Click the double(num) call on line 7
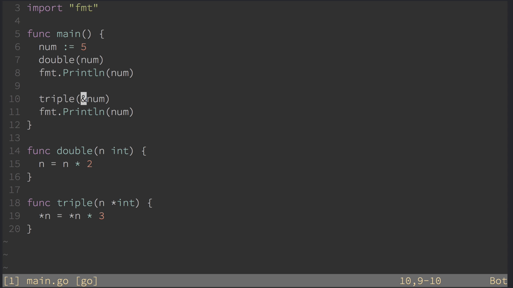The width and height of the screenshot is (513, 288). (x=71, y=60)
